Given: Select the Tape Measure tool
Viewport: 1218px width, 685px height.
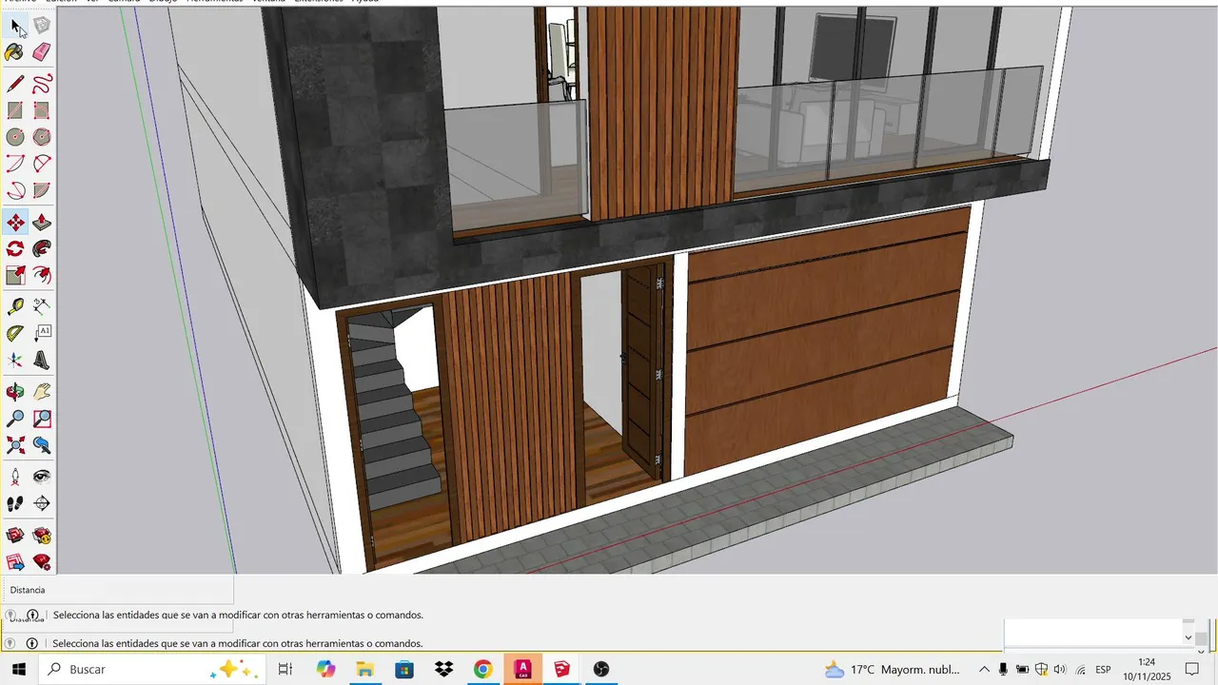Looking at the screenshot, I should (x=16, y=306).
